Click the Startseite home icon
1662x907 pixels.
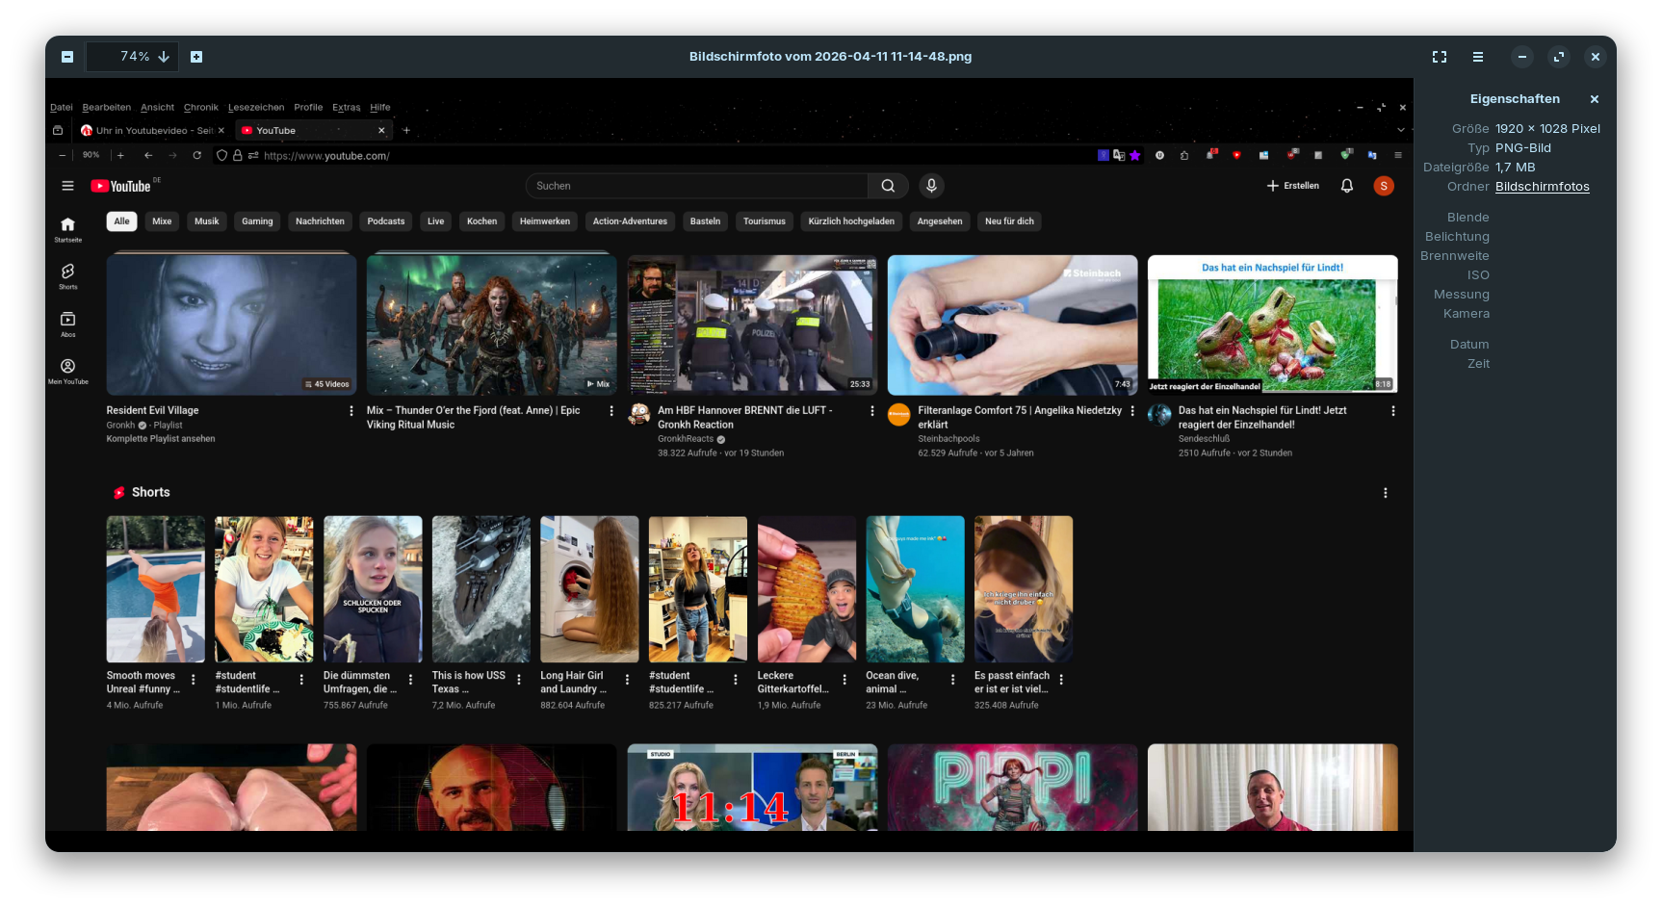tap(67, 228)
